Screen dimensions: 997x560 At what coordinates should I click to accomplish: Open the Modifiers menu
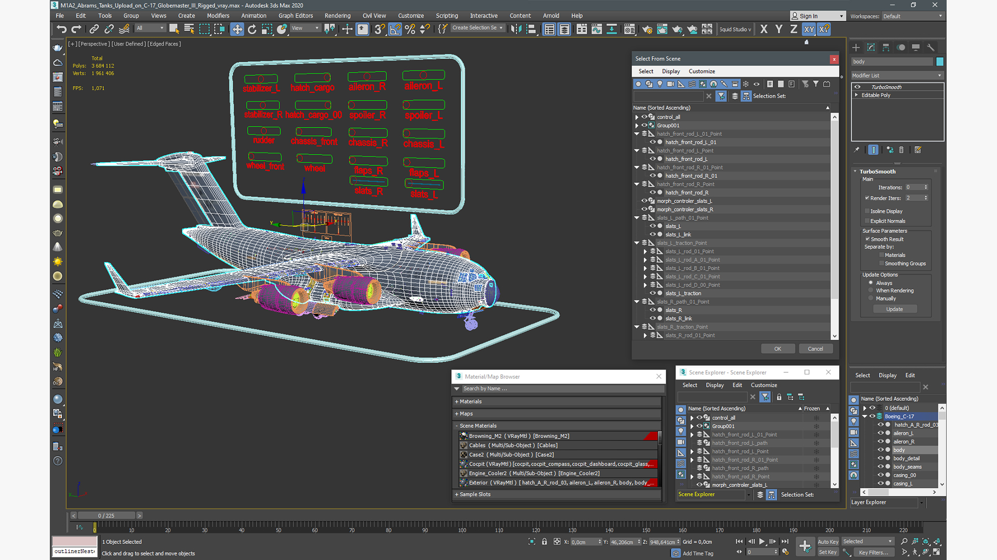(218, 16)
